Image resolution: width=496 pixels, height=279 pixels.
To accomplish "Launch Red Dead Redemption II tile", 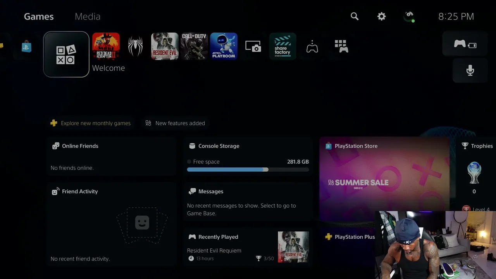I will tap(106, 46).
